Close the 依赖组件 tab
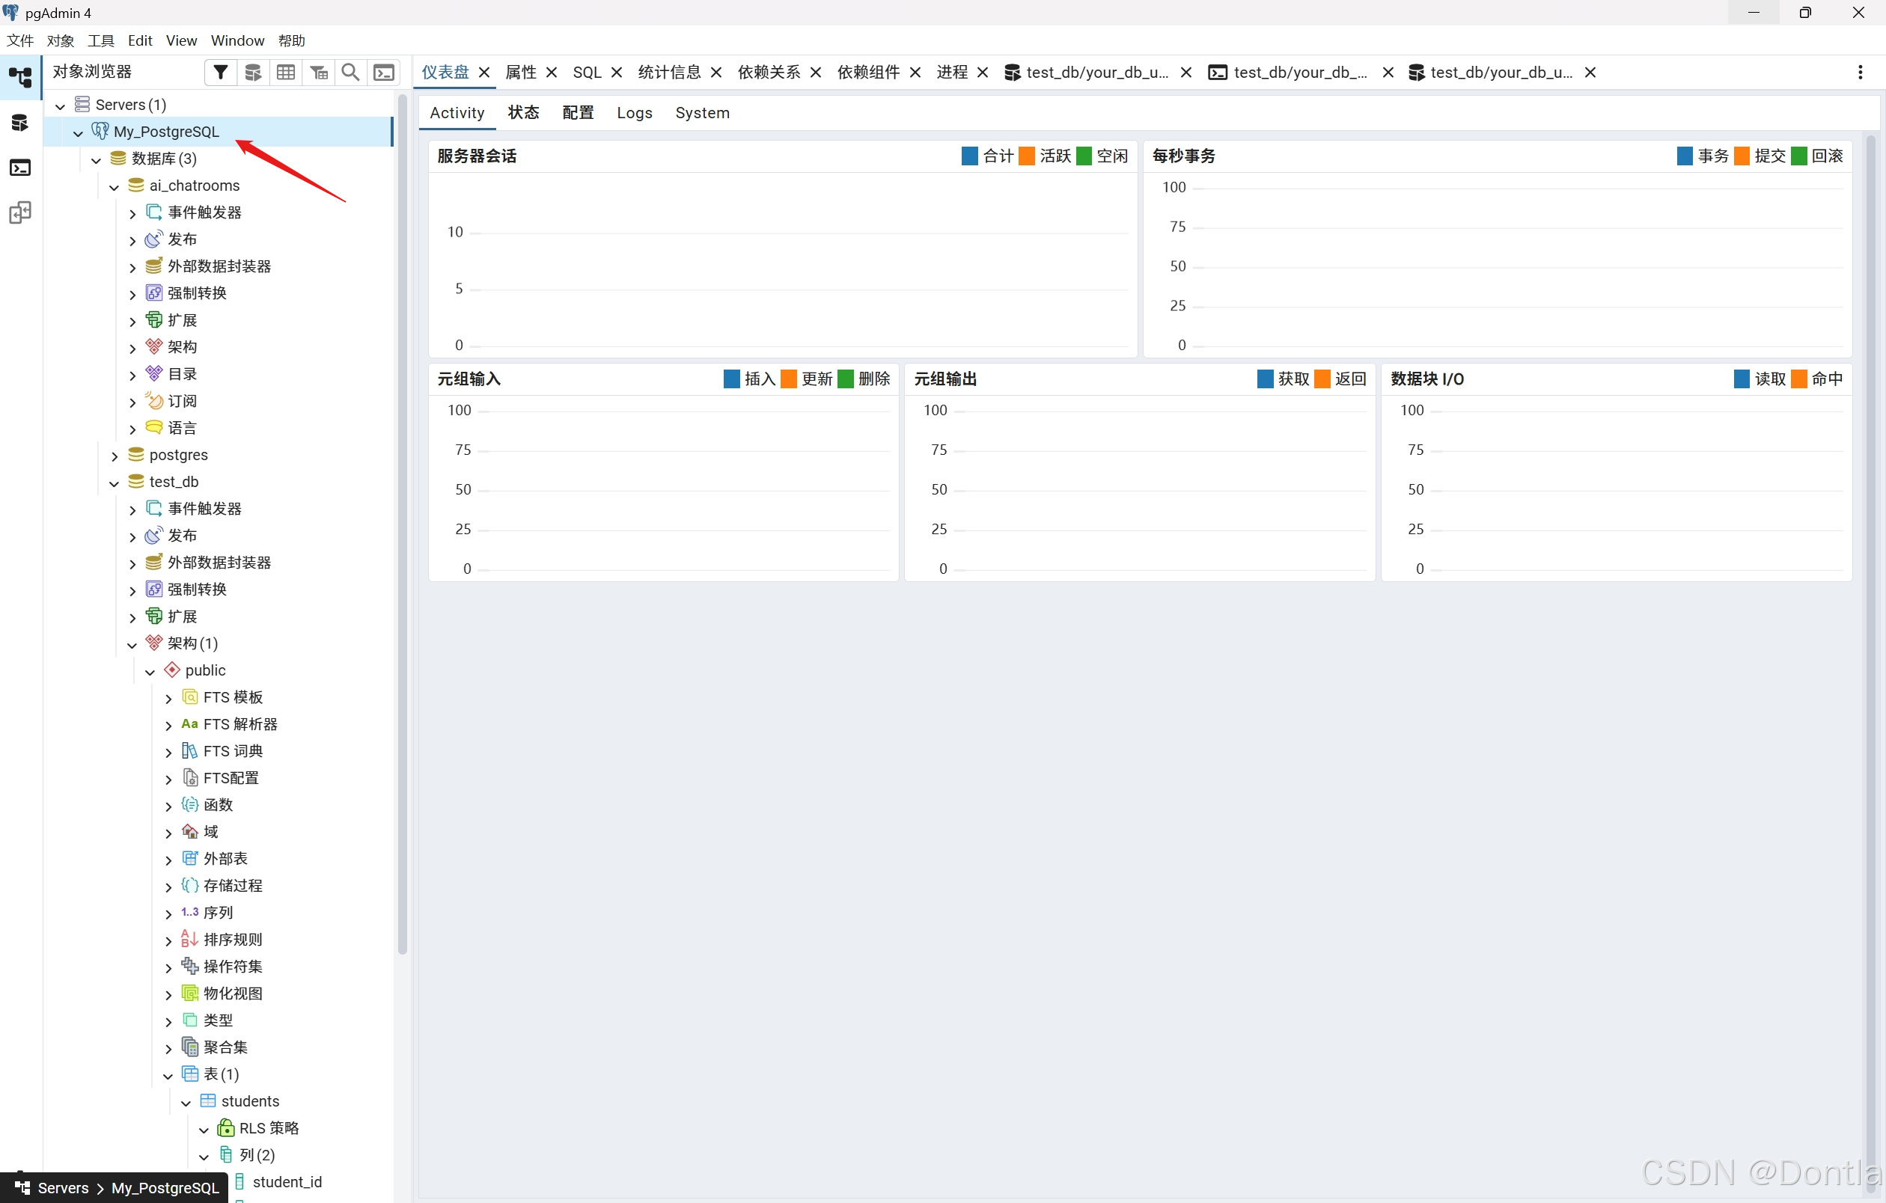The width and height of the screenshot is (1886, 1203). point(915,72)
